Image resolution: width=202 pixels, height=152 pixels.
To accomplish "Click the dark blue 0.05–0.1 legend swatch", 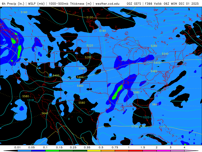I will 38,151.
